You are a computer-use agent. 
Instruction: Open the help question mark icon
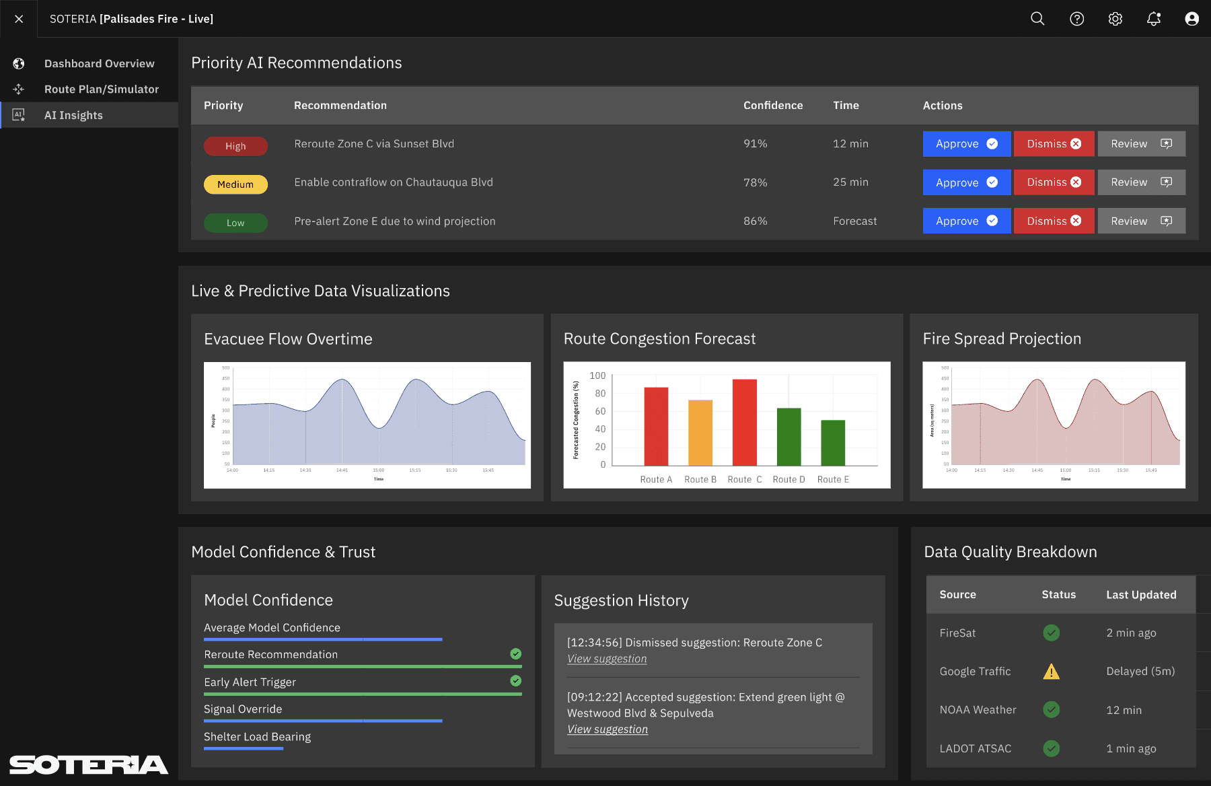tap(1076, 19)
